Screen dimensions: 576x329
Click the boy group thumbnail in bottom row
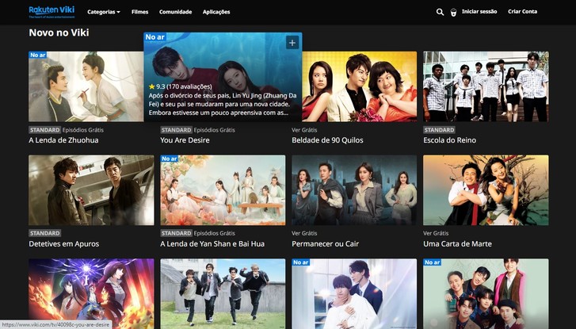coord(486,293)
